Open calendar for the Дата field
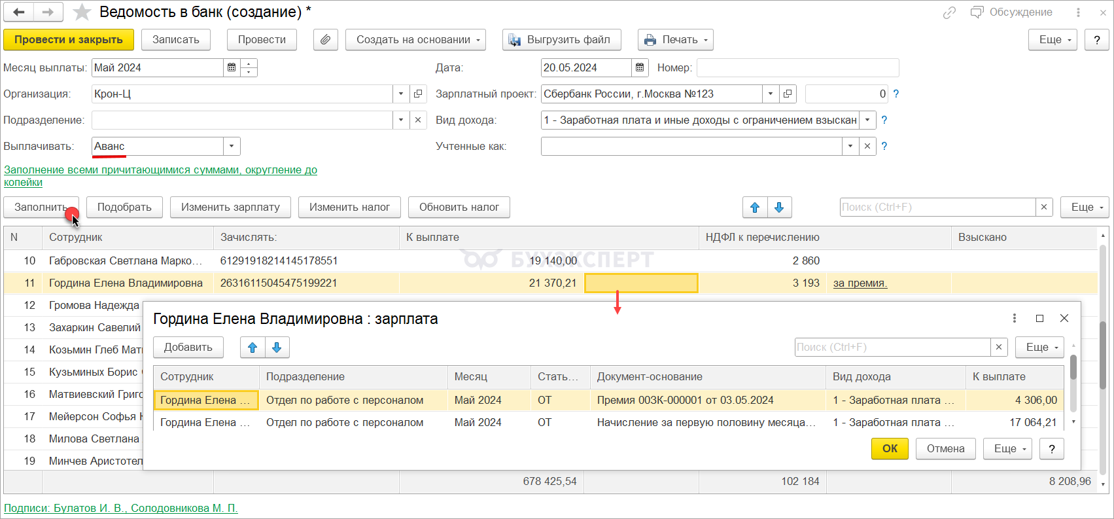The width and height of the screenshot is (1114, 519). click(x=640, y=67)
